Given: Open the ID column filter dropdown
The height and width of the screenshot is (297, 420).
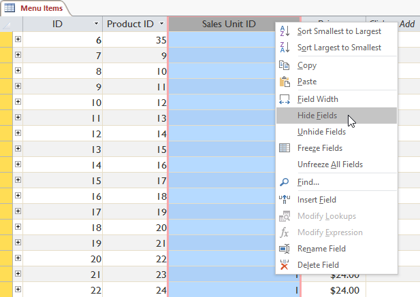Looking at the screenshot, I should click(x=96, y=24).
